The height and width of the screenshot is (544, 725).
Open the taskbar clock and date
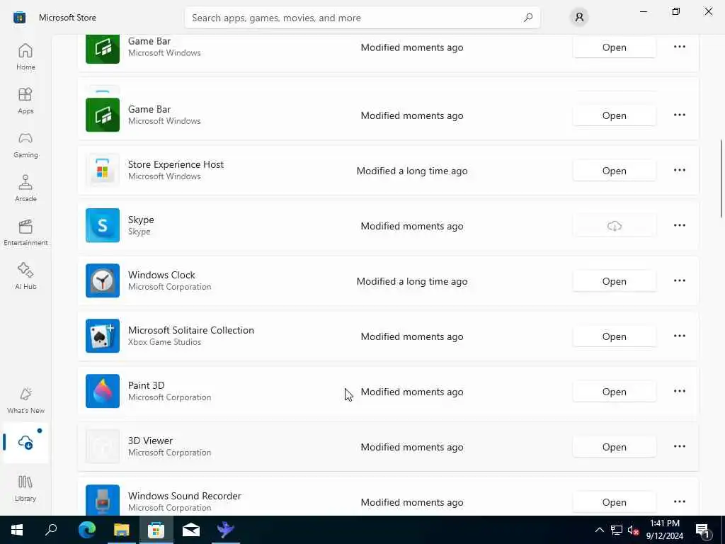pyautogui.click(x=664, y=530)
